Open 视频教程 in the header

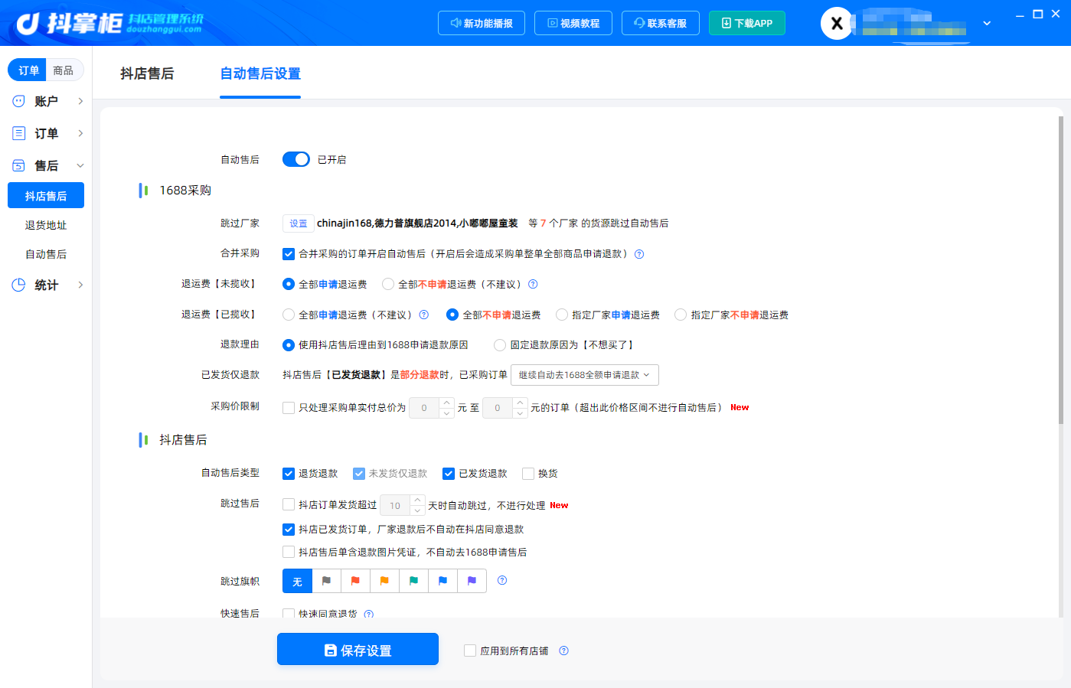(573, 23)
